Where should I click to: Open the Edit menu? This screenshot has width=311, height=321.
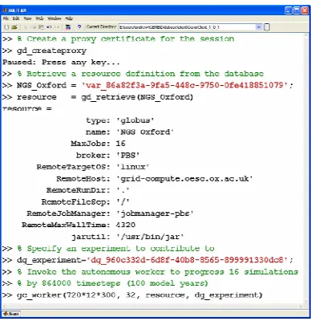[x=16, y=18]
